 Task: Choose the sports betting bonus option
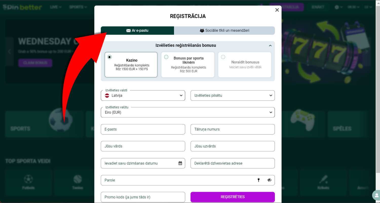[x=188, y=65]
